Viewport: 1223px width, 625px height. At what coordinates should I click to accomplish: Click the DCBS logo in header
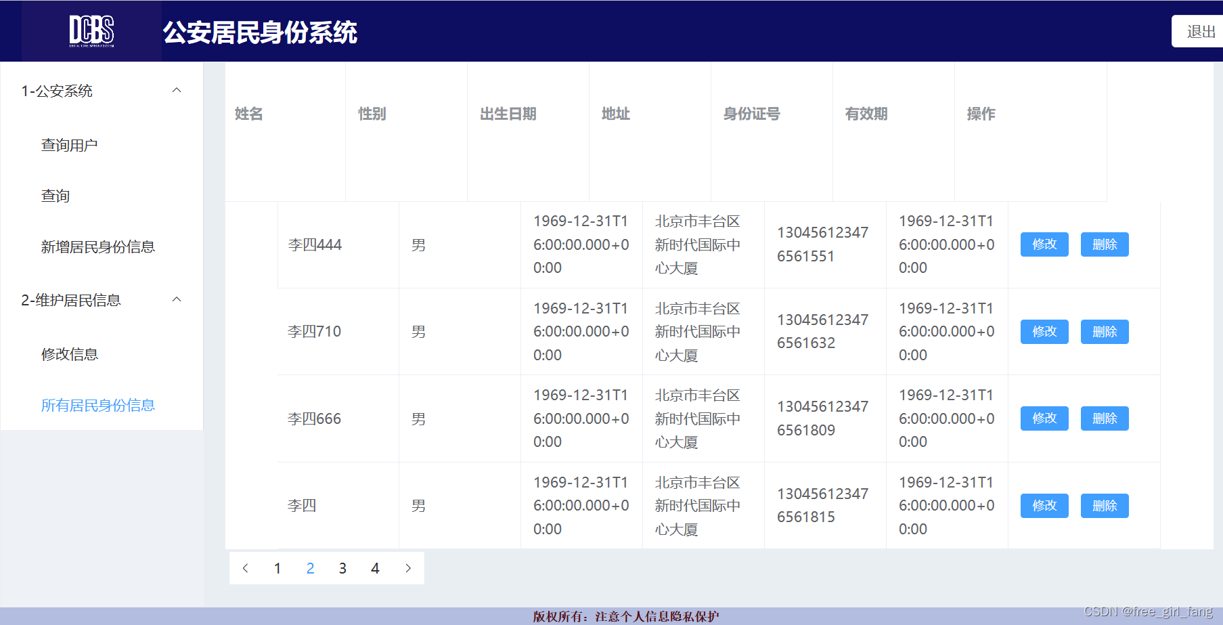91,31
